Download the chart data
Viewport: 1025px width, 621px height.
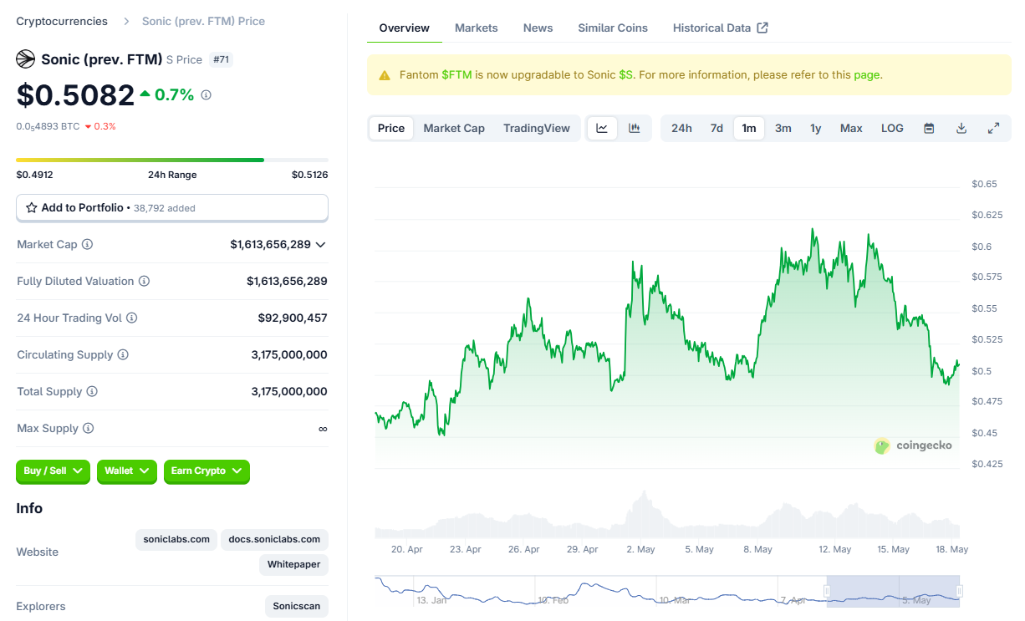(x=961, y=128)
